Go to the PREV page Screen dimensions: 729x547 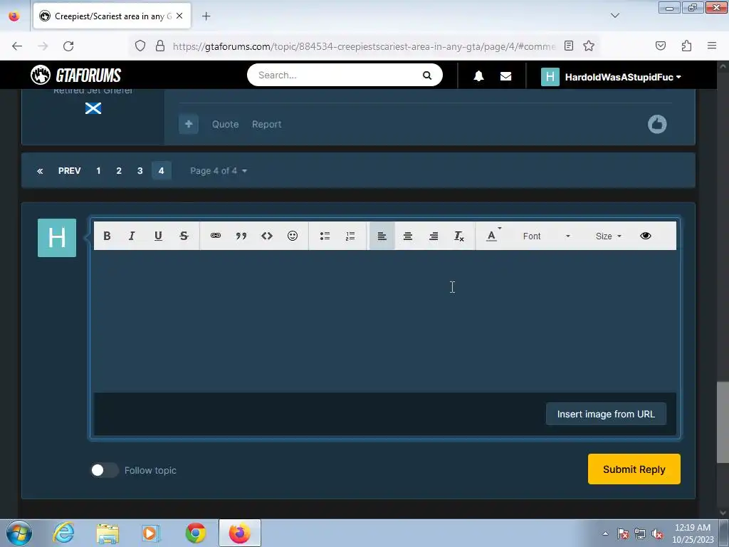click(x=69, y=171)
